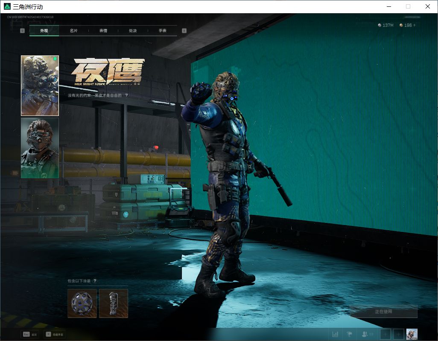Click the second empty teammate slot plus
Viewport: 438px width, 341px height.
(399, 334)
